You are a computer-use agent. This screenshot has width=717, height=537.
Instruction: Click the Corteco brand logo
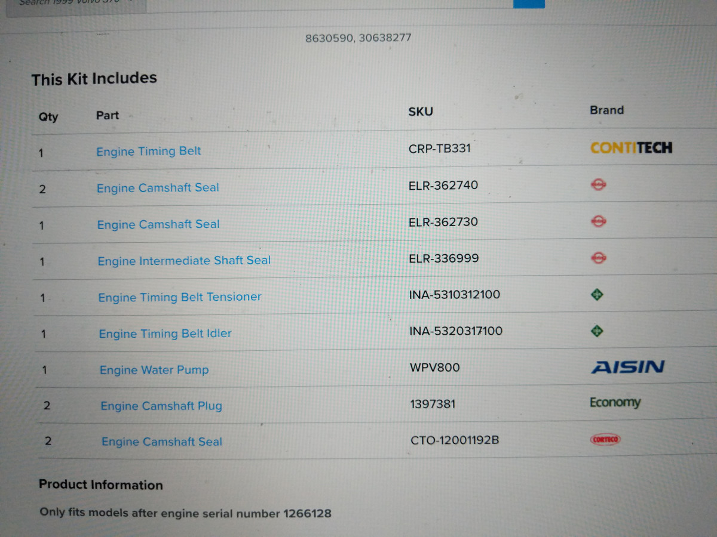(605, 440)
